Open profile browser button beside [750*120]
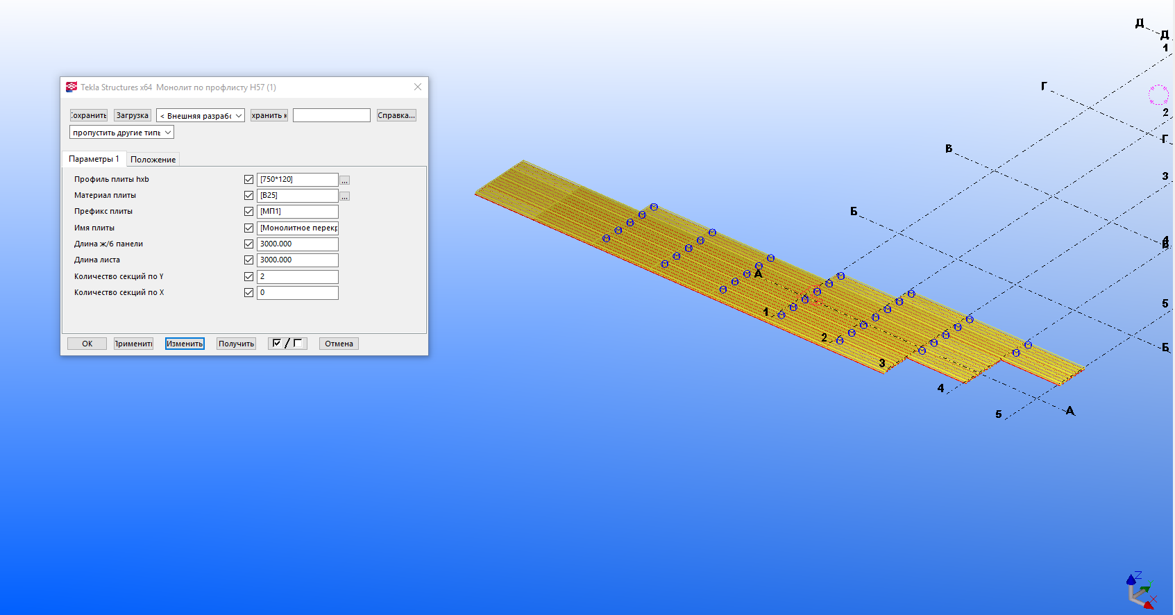This screenshot has width=1175, height=615. coord(345,180)
